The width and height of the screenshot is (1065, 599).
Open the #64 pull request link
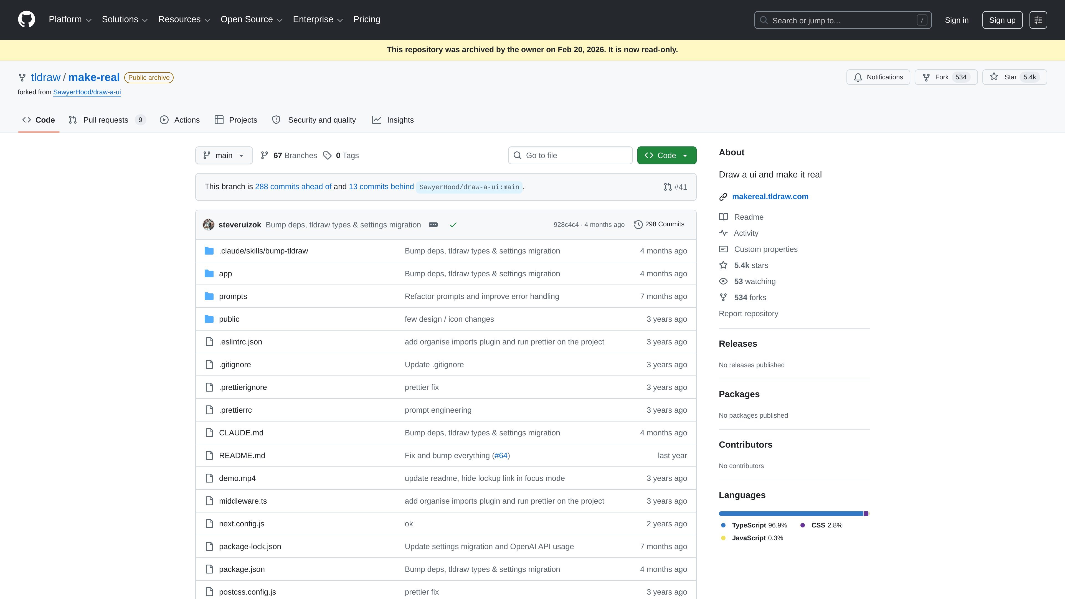click(501, 456)
